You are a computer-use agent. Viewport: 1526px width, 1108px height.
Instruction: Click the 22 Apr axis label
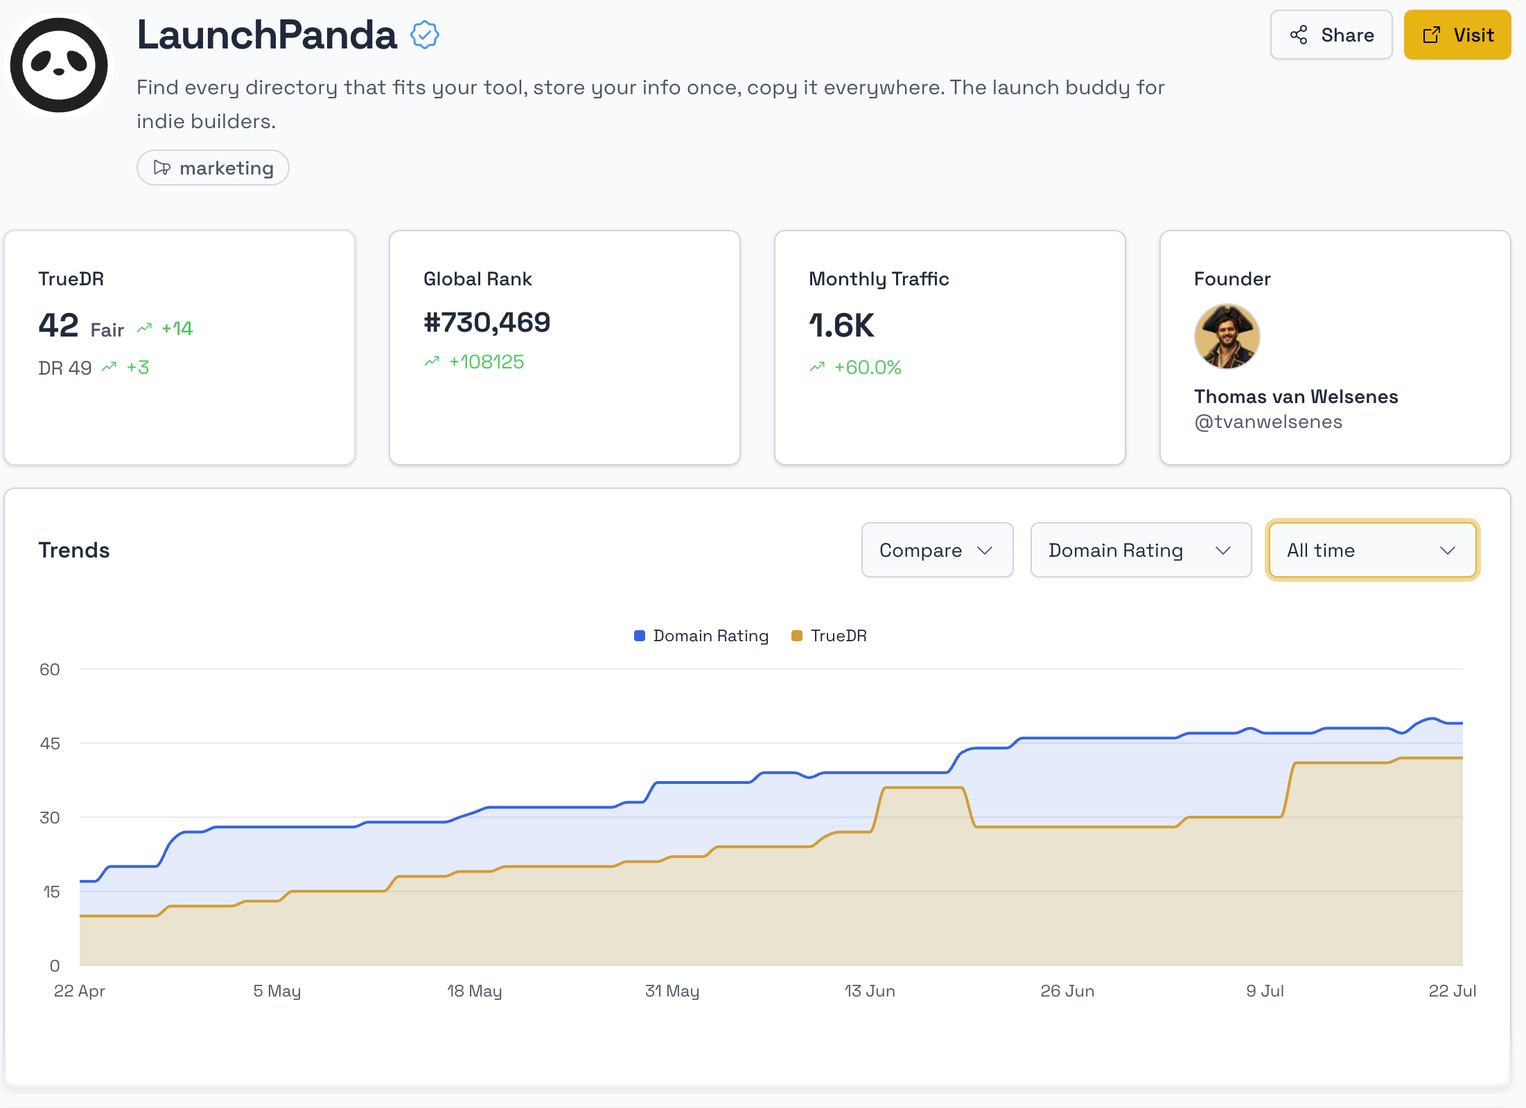tap(80, 991)
